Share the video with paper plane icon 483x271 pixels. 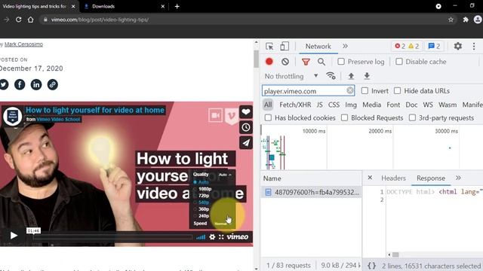point(246,142)
